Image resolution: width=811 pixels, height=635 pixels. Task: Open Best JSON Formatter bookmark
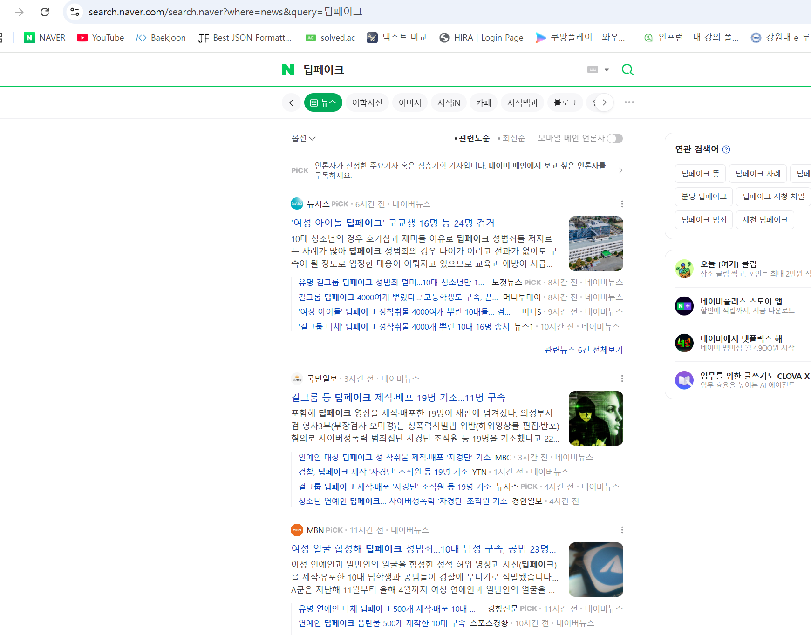(245, 38)
